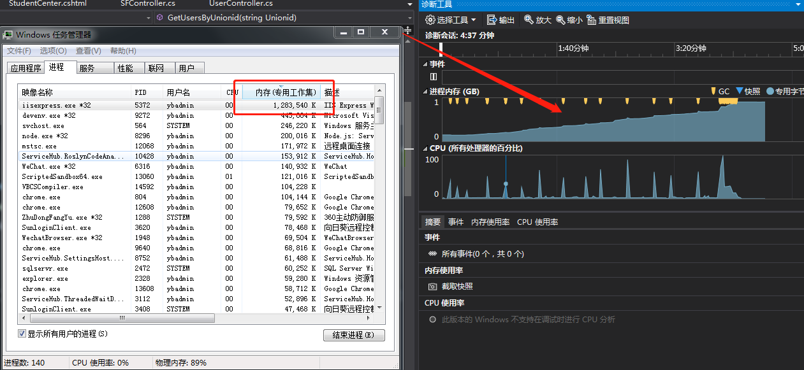Viewport: 804px width, 370px height.
Task: Sort by Image Name (映像名称) column header
Action: 75,92
